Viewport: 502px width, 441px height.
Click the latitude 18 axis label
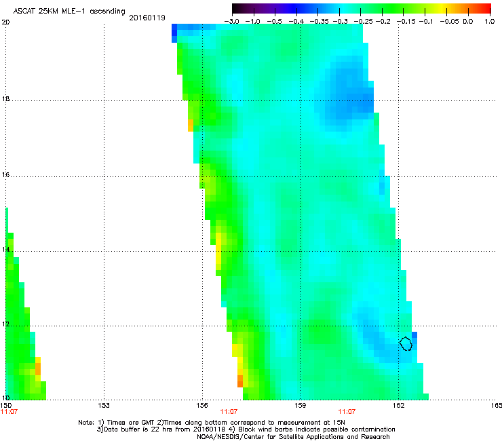coord(5,98)
